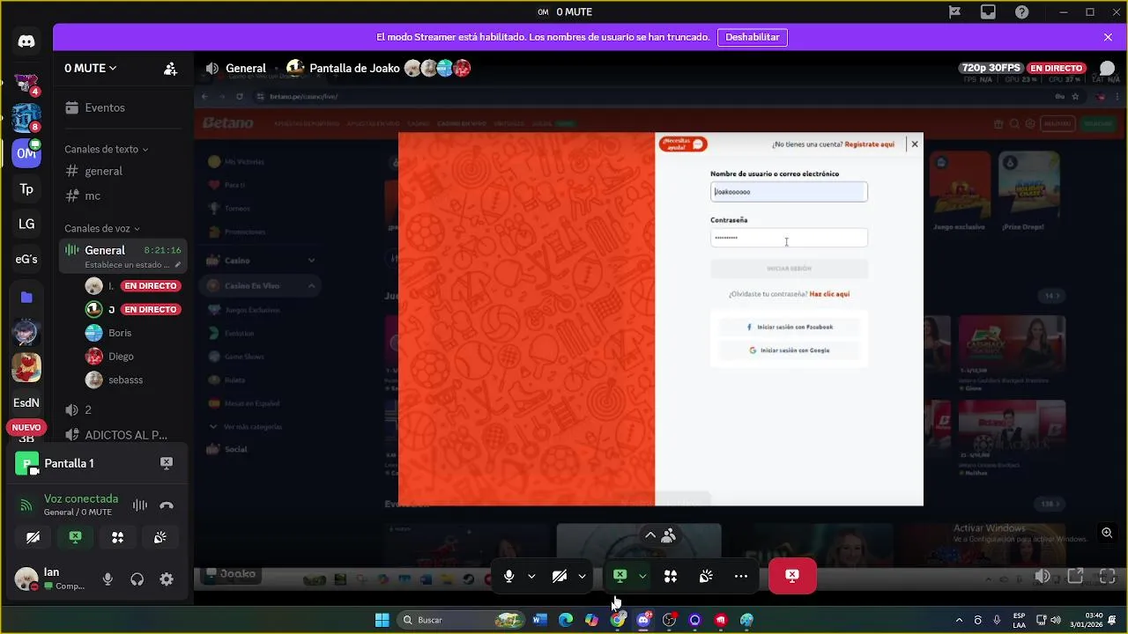End the stream with red button
The width and height of the screenshot is (1128, 634).
click(x=792, y=576)
